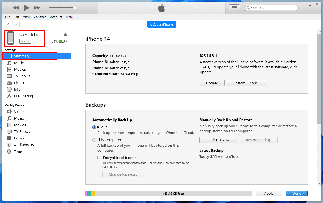Go back with the left arrow

pos(9,24)
